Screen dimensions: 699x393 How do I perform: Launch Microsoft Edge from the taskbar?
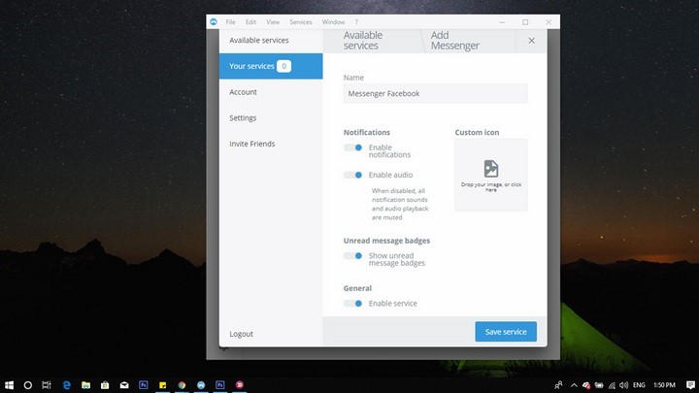(x=66, y=385)
